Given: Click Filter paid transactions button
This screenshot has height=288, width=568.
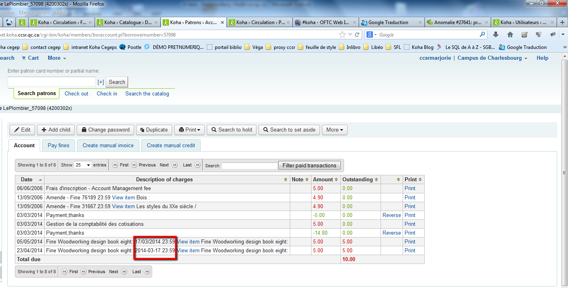Looking at the screenshot, I should click(x=309, y=165).
